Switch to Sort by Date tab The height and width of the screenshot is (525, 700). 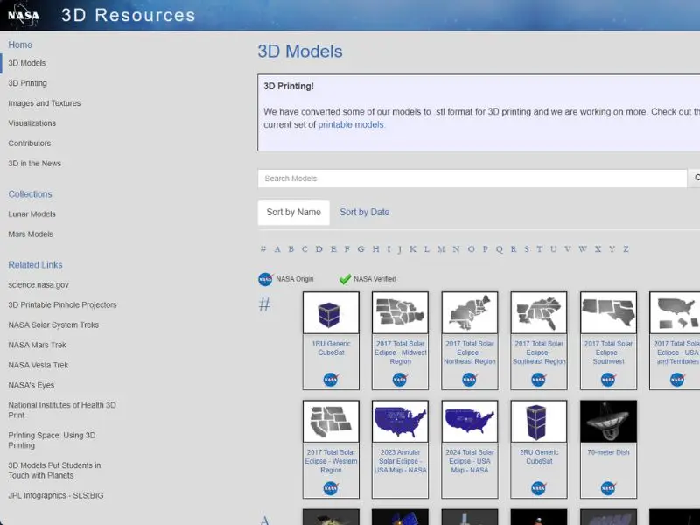(x=364, y=213)
